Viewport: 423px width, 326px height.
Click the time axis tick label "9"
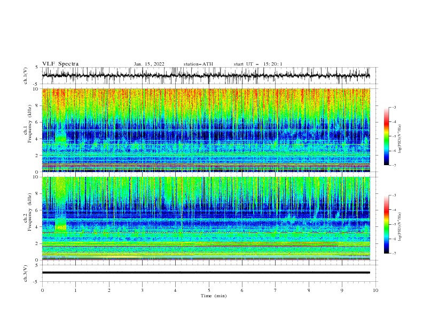pyautogui.click(x=342, y=290)
